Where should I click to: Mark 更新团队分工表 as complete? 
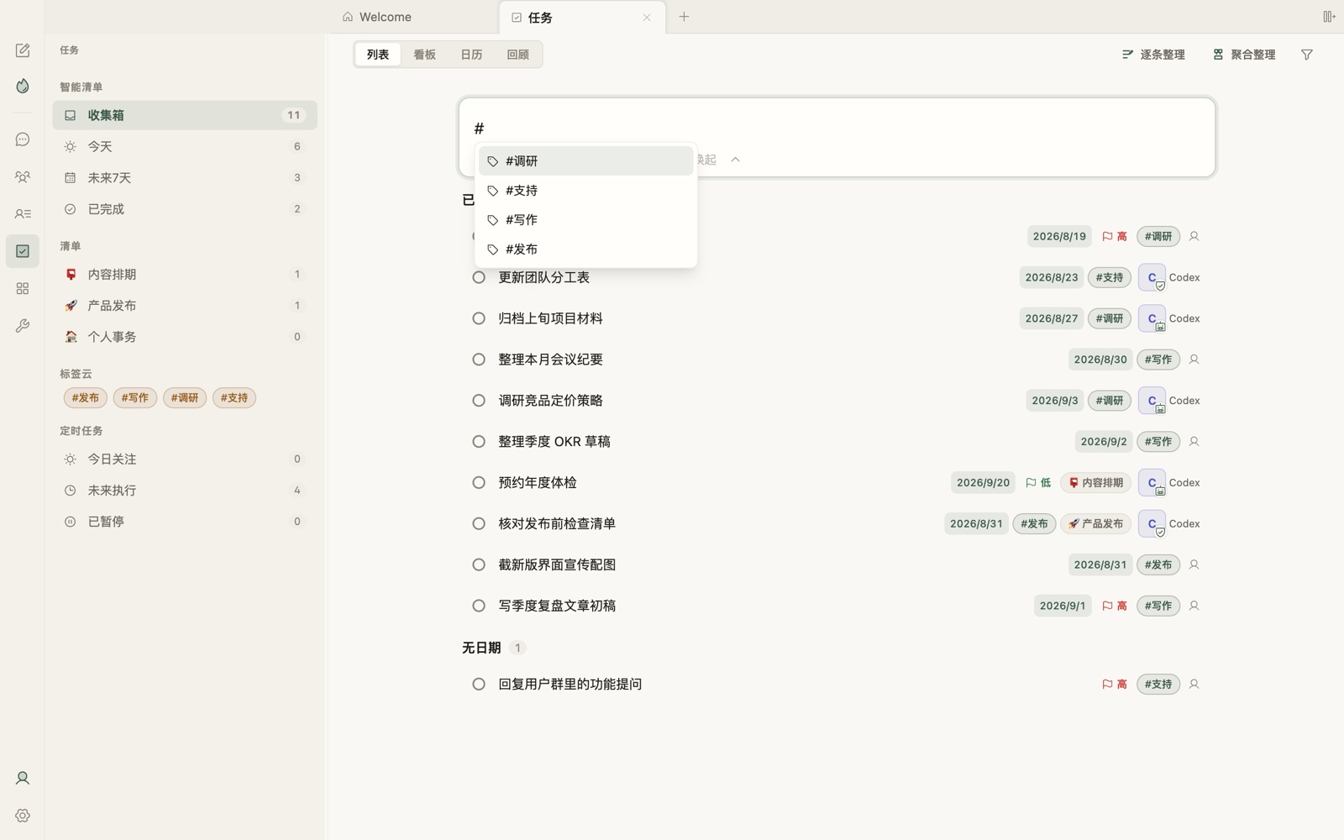(x=479, y=277)
